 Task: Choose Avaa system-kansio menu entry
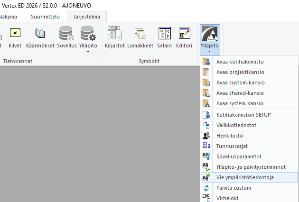(x=249, y=103)
